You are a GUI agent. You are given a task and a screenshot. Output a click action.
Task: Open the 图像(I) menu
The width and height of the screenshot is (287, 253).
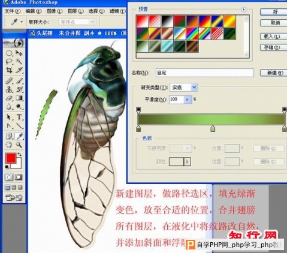coord(55,11)
